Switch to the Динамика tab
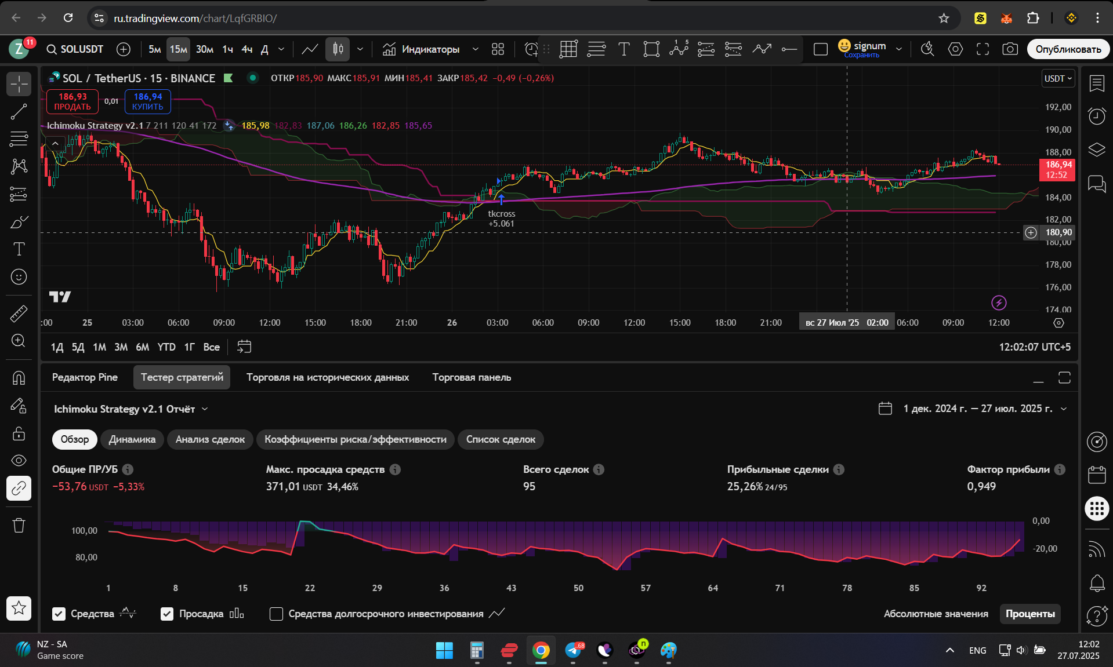The width and height of the screenshot is (1113, 667). [x=132, y=439]
